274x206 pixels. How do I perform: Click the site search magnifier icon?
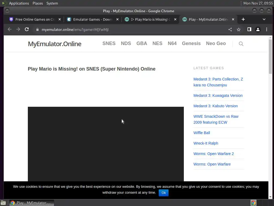click(x=241, y=44)
